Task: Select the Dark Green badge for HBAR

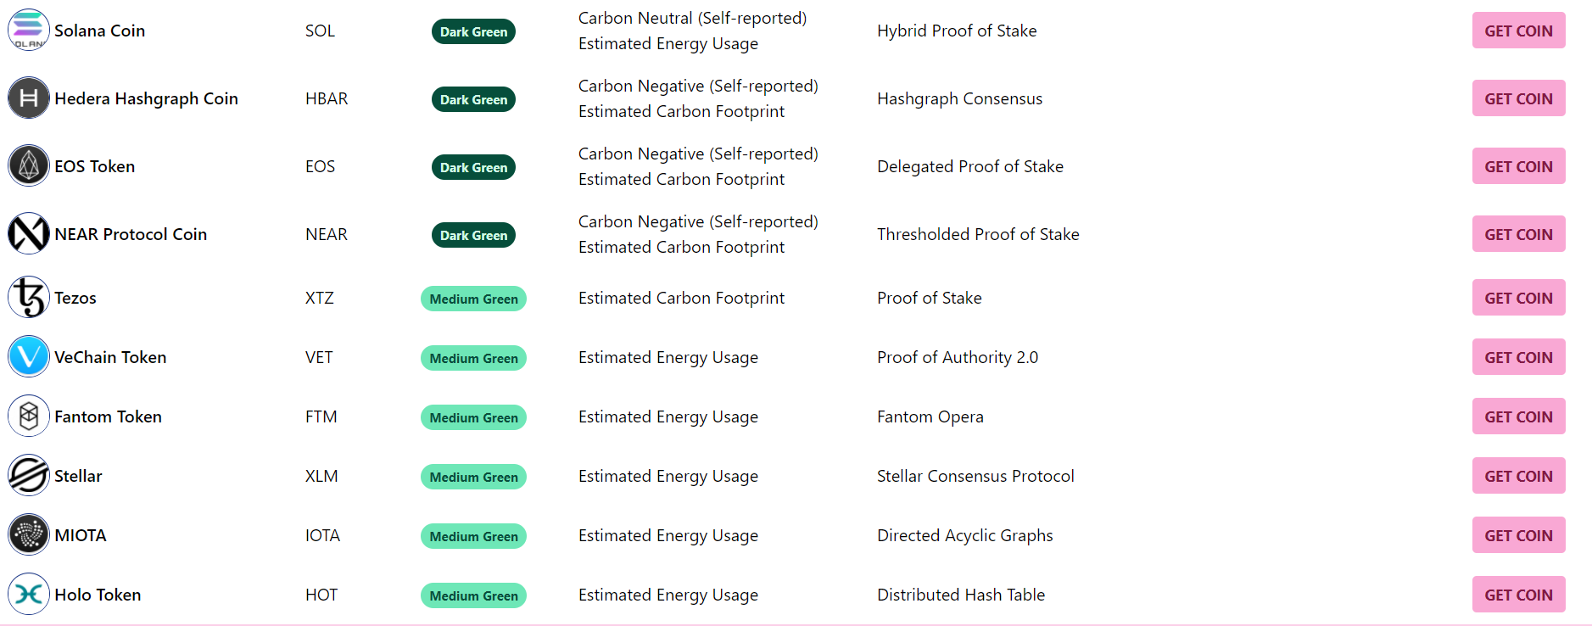Action: tap(473, 99)
